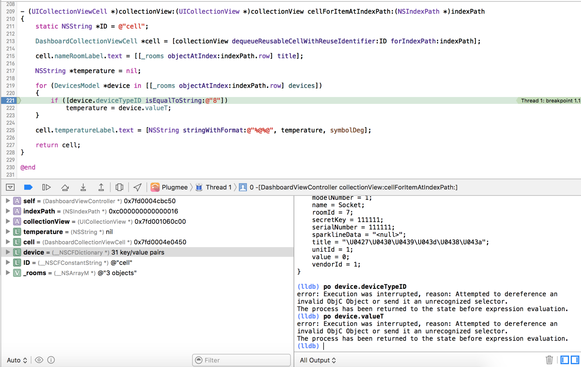
Task: Hide the debug area toggle icon
Action: (x=10, y=187)
